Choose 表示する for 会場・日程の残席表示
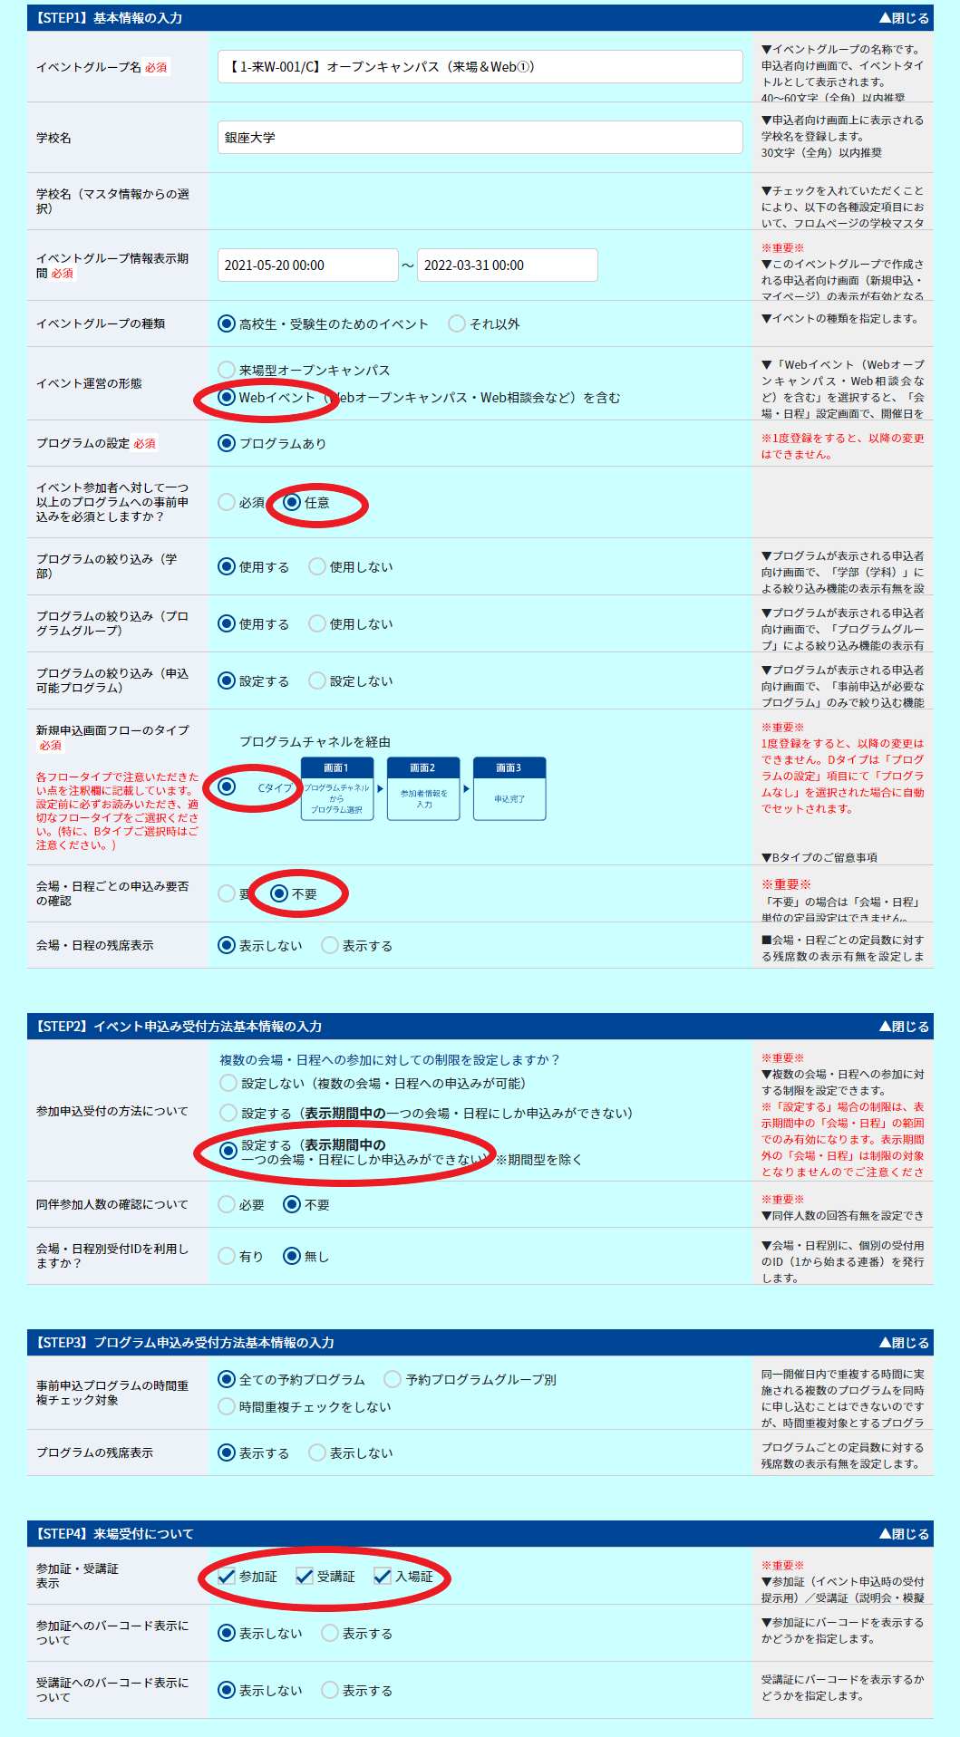 click(331, 945)
